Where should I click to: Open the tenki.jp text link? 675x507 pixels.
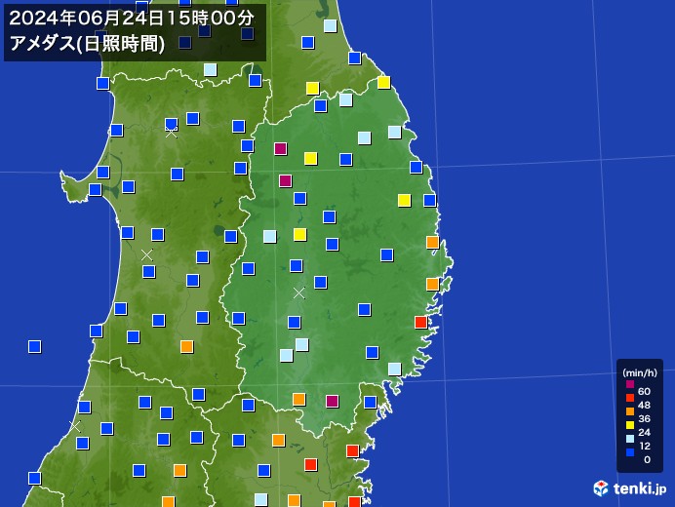pyautogui.click(x=640, y=488)
